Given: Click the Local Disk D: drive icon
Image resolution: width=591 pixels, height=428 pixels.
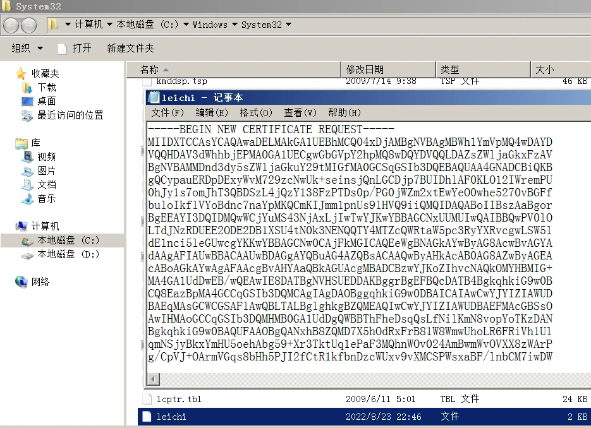Looking at the screenshot, I should (x=27, y=256).
